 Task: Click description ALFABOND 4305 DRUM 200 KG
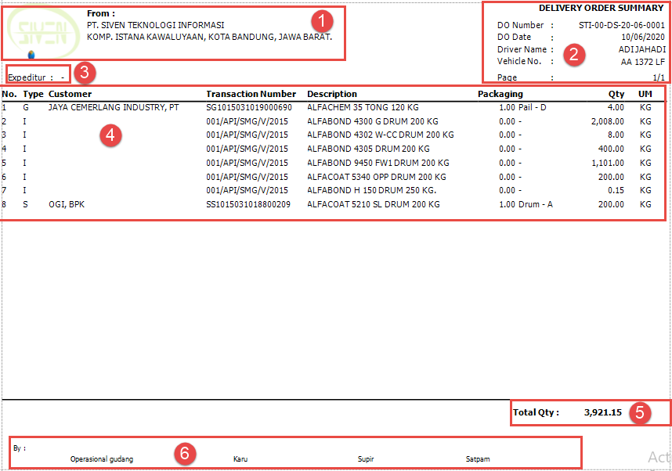pos(369,149)
